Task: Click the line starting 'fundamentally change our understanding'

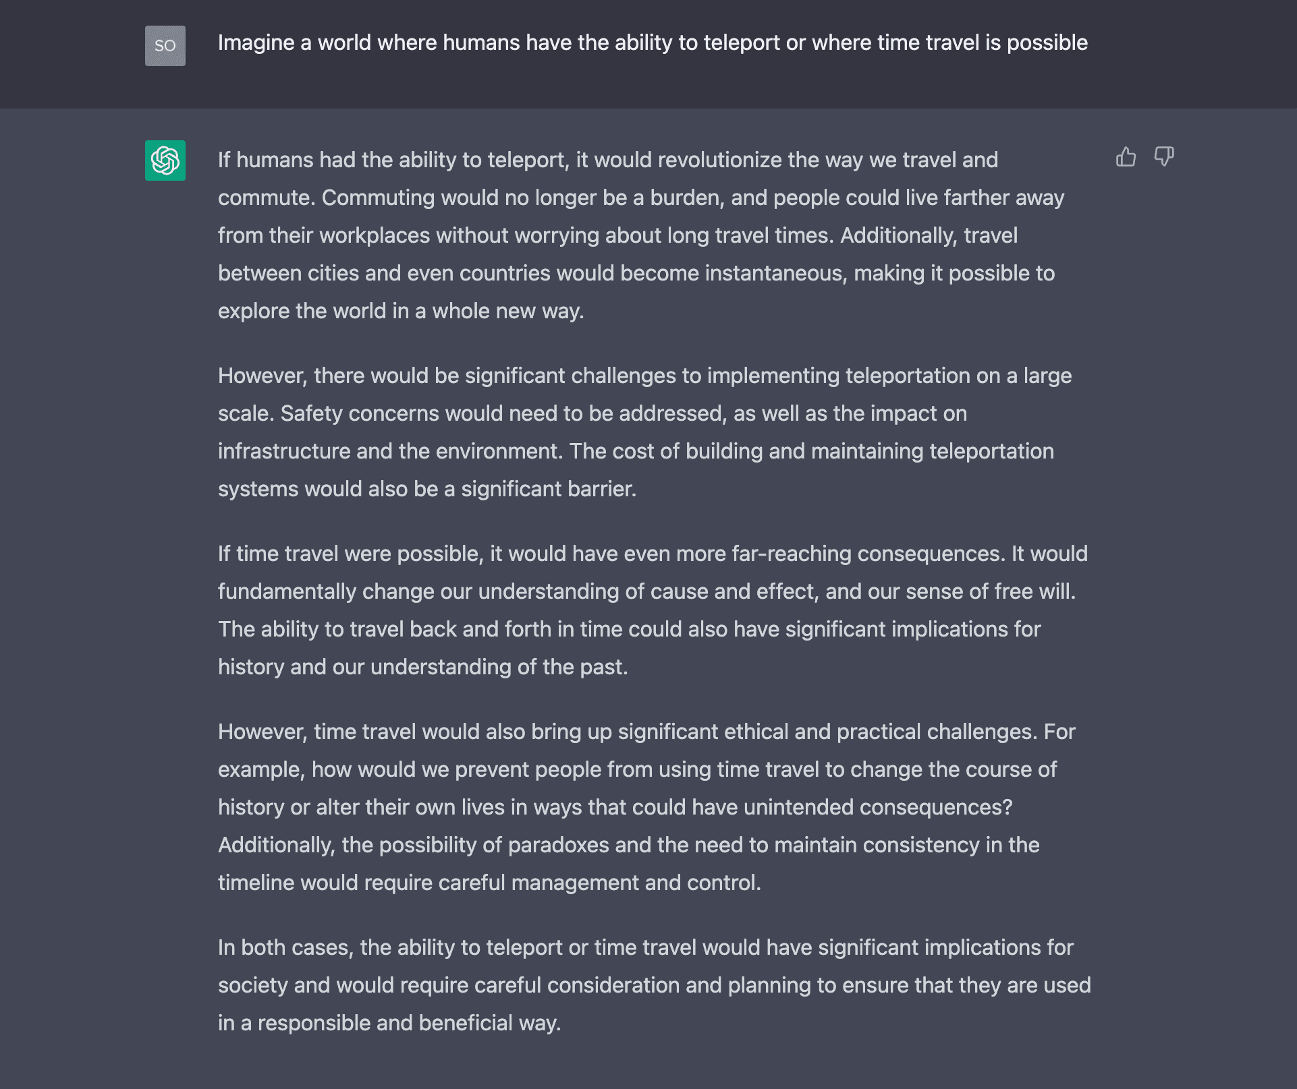Action: (x=646, y=591)
